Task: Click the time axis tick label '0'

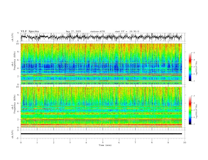Action: click(21, 142)
